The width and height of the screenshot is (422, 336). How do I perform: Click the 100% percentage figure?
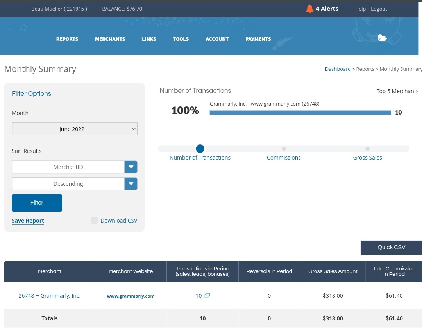185,110
